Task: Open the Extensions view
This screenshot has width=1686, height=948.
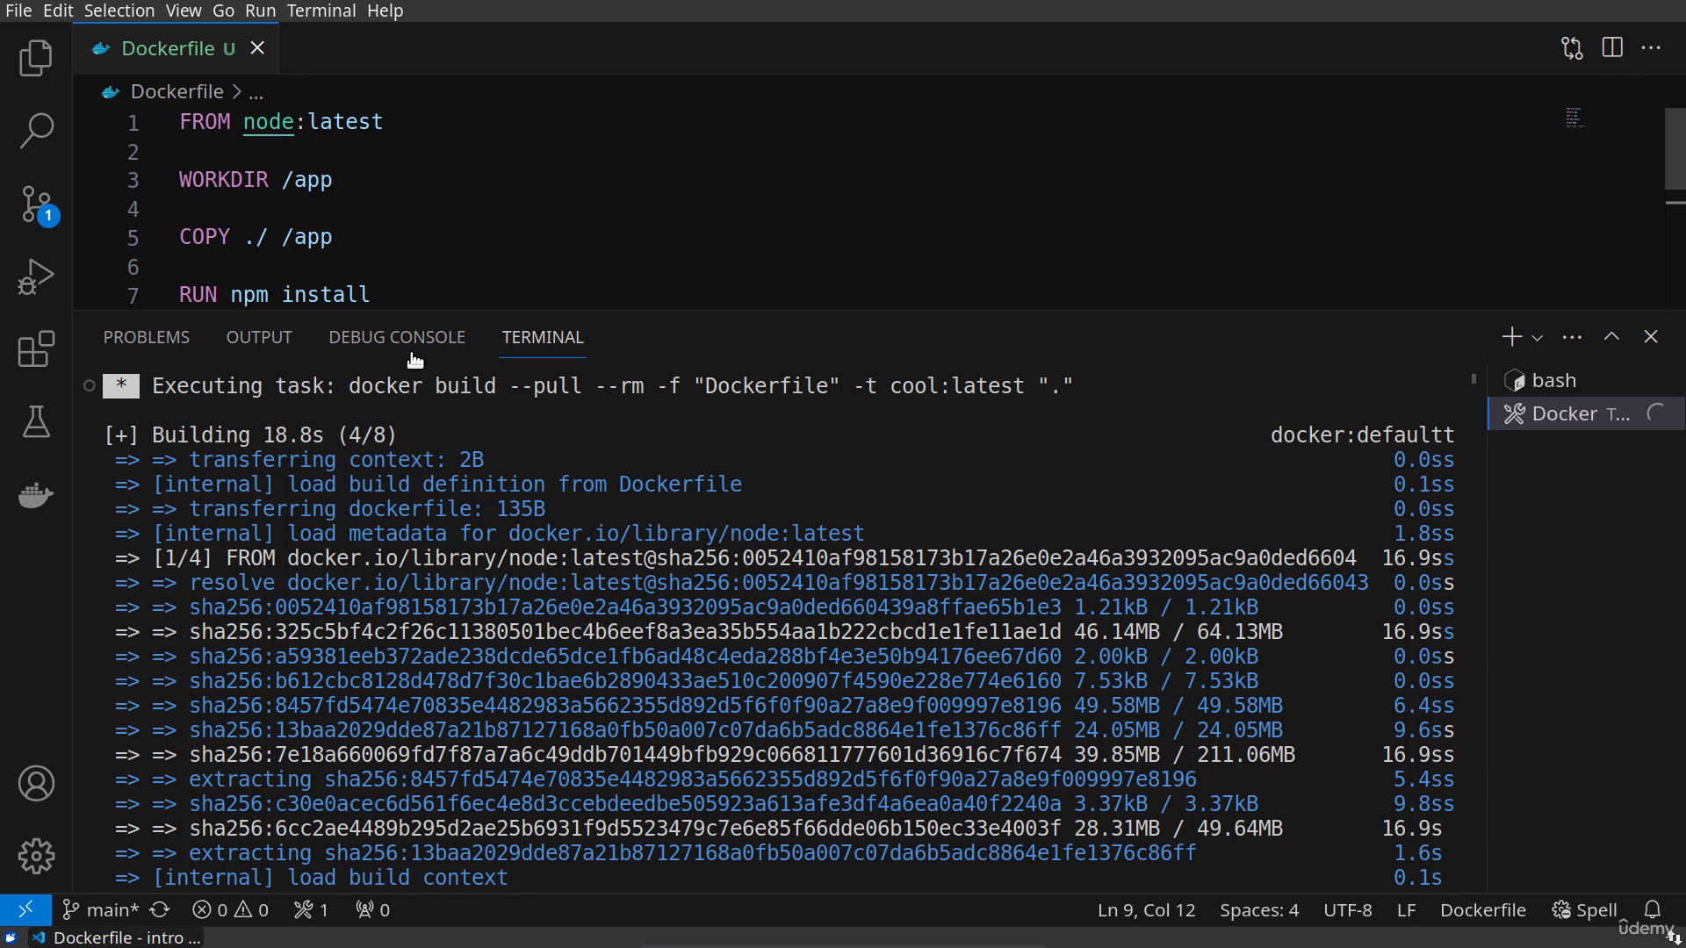Action: click(36, 348)
